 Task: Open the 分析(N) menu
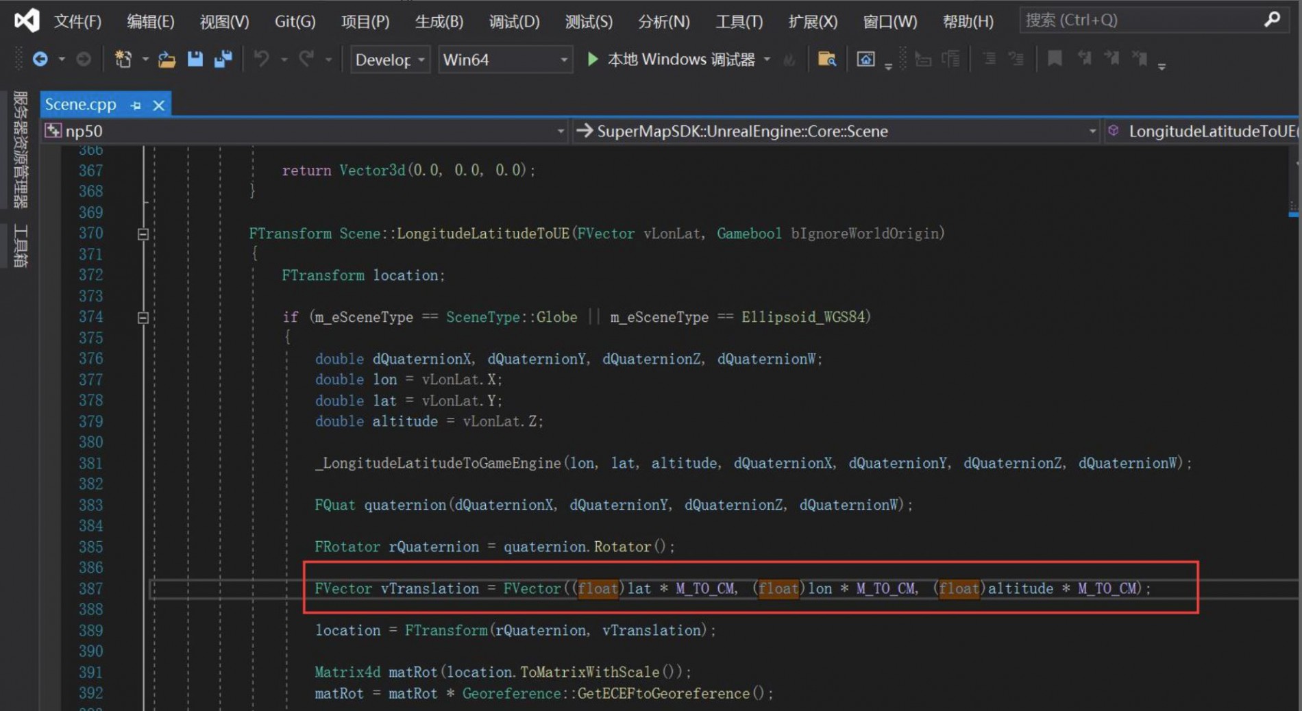(664, 21)
